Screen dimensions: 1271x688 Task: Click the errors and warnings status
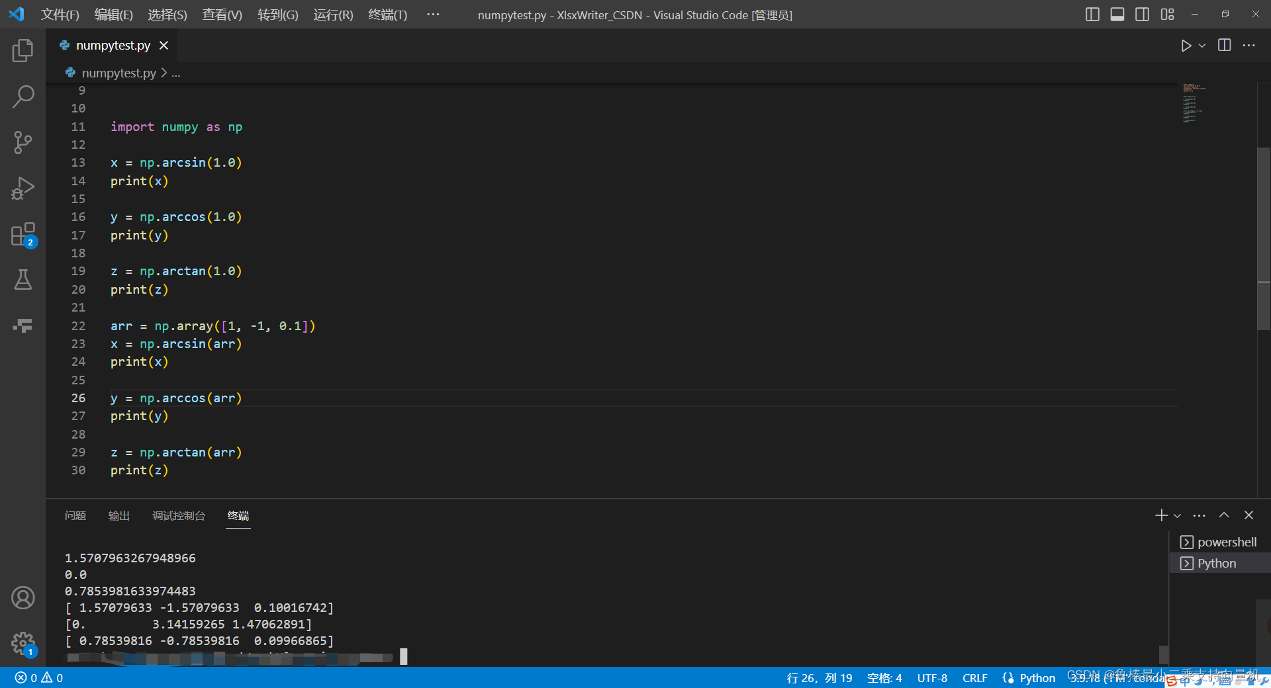coord(39,677)
